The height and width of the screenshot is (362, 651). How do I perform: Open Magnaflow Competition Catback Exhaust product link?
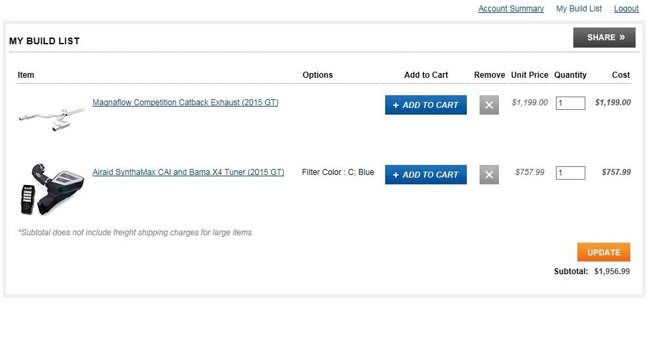185,103
